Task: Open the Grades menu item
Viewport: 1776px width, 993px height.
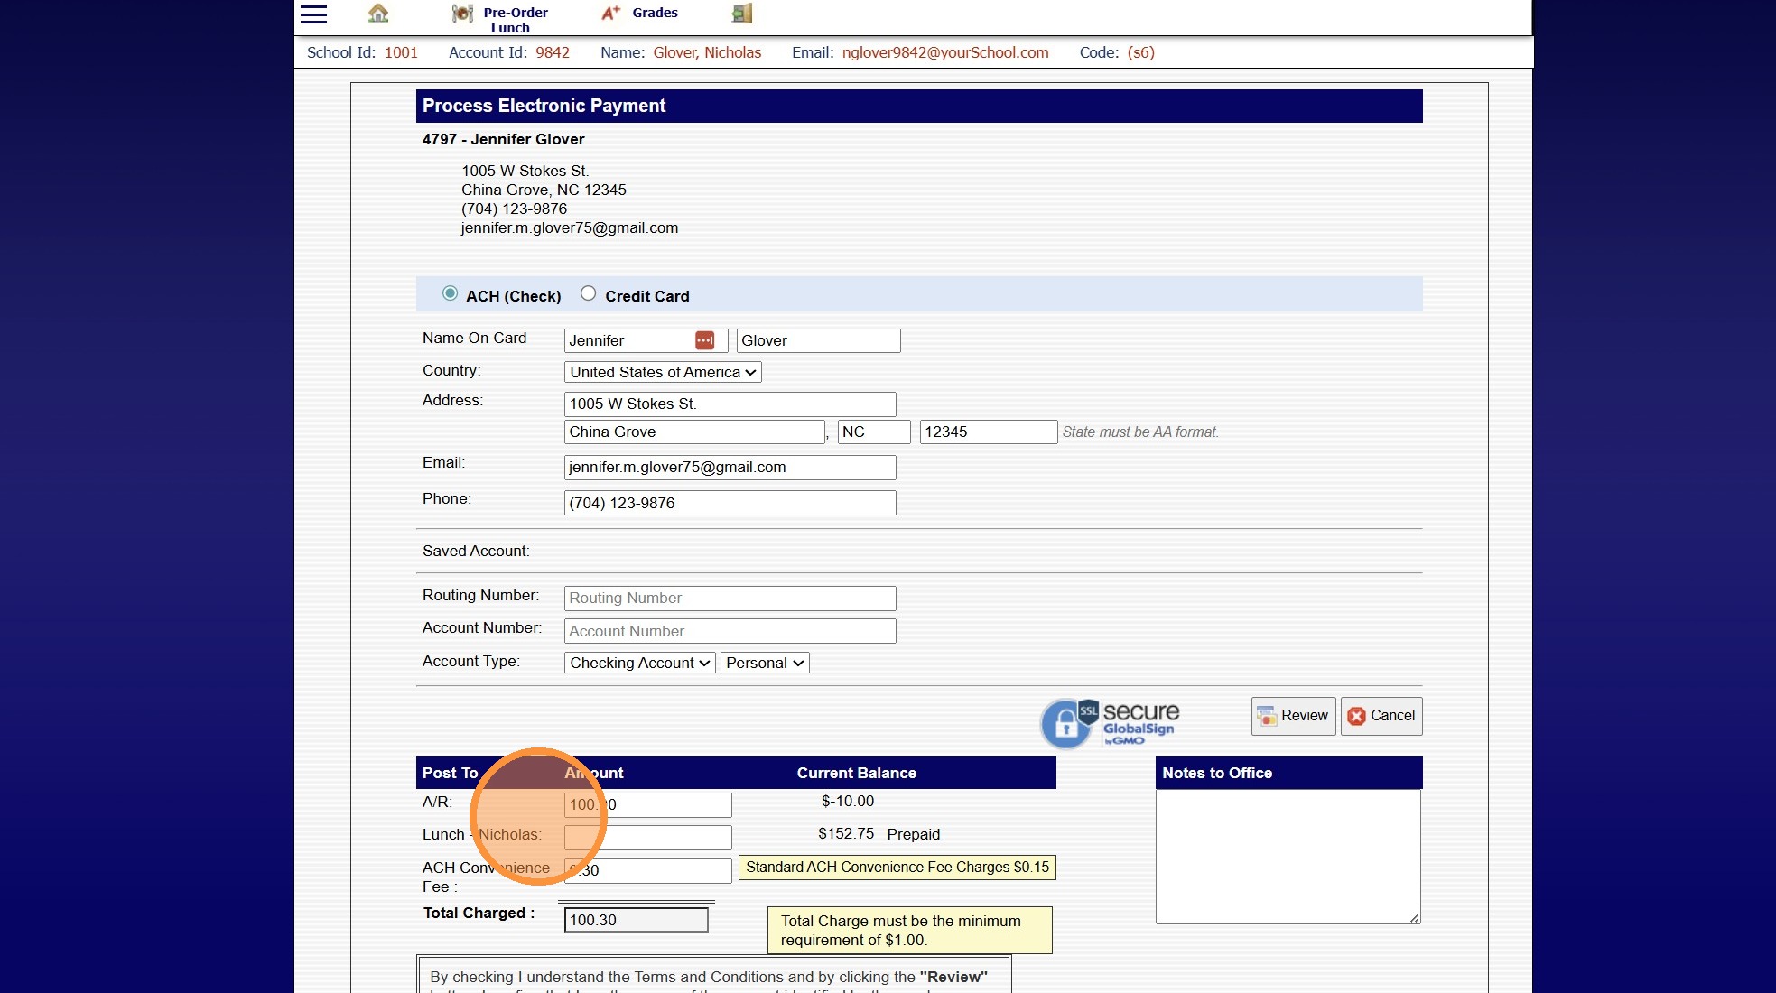Action: tap(655, 13)
